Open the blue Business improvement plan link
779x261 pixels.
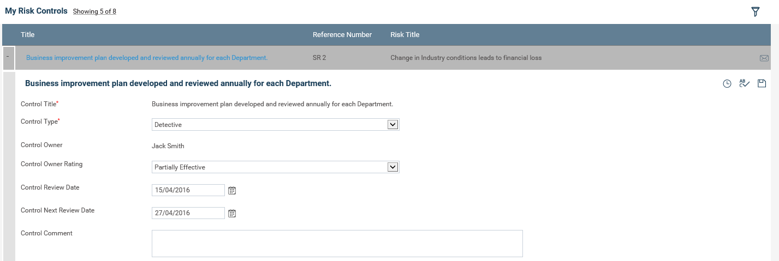click(x=147, y=58)
